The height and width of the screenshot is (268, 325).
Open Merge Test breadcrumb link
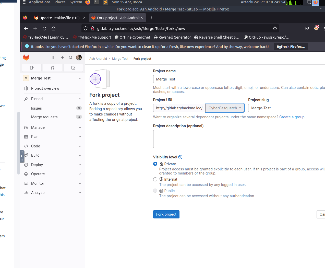pyautogui.click(x=120, y=59)
